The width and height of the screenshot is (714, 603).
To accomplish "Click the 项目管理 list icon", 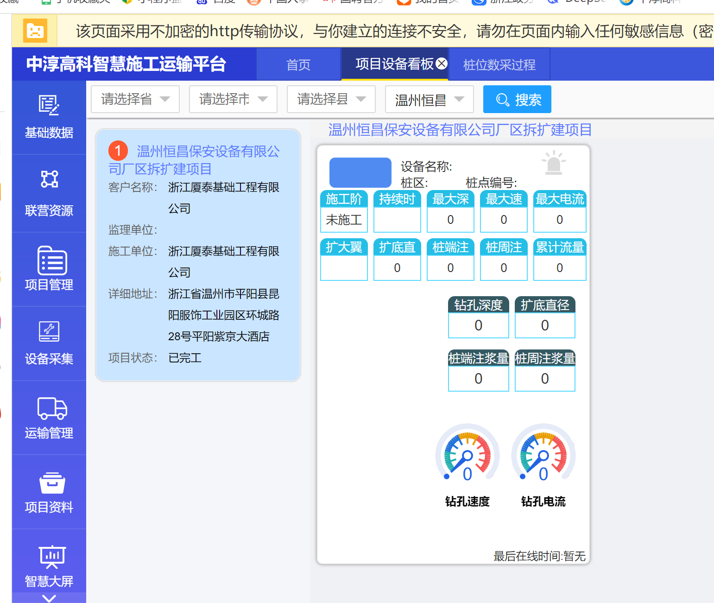I will click(51, 260).
